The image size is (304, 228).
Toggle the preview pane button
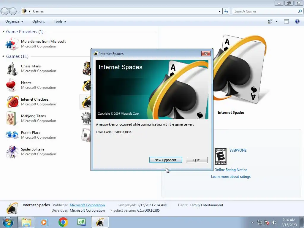pyautogui.click(x=286, y=21)
